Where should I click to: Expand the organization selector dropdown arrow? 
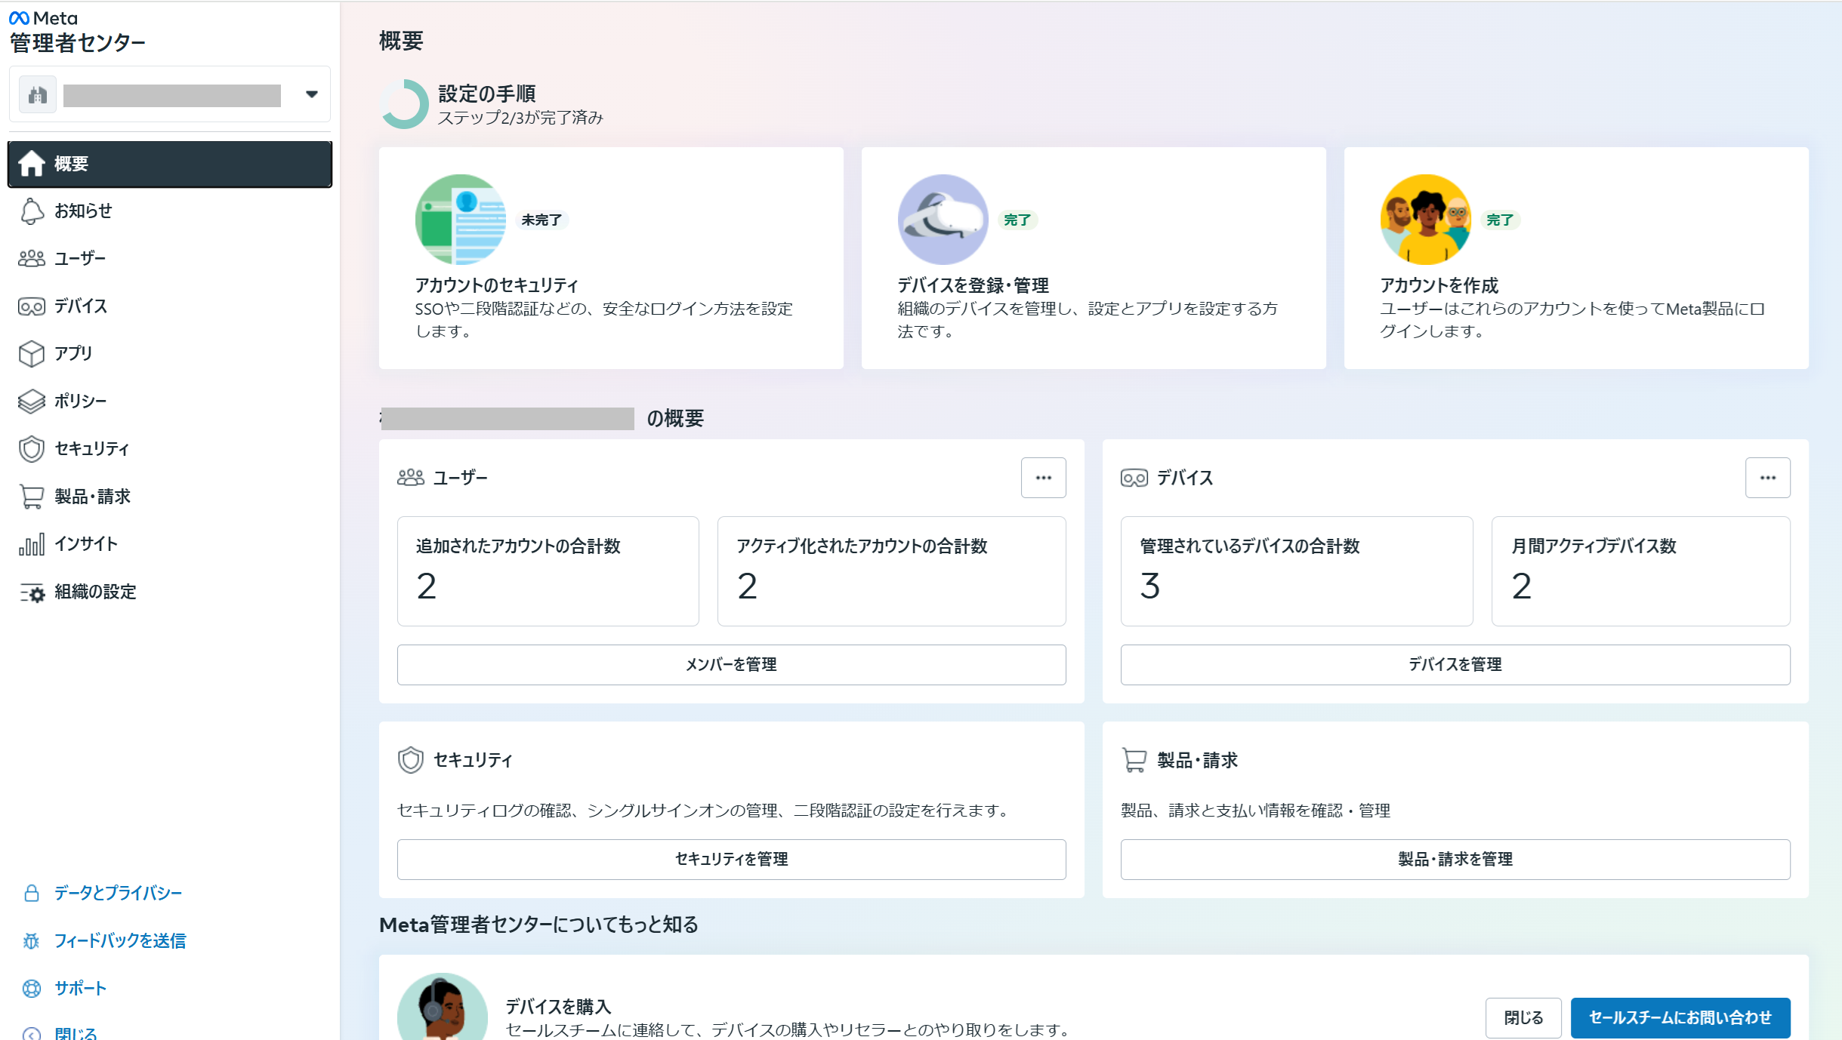[x=312, y=94]
